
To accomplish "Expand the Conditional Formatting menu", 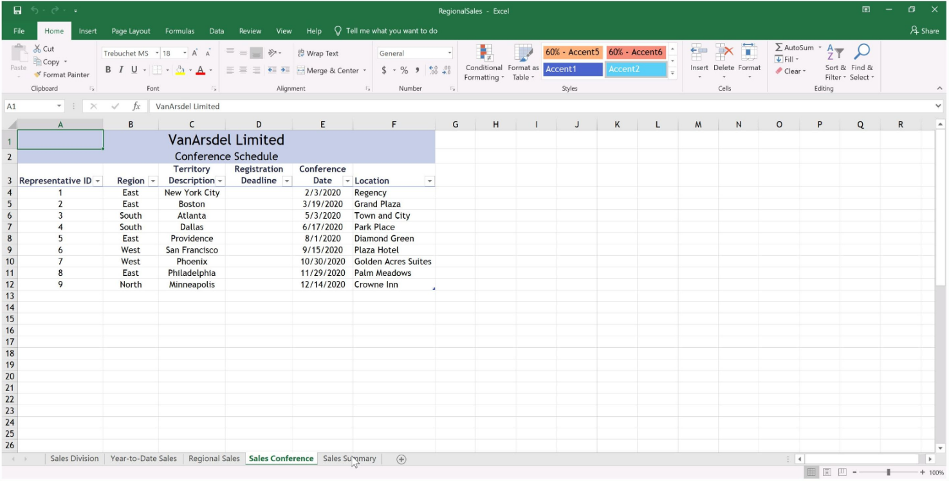I will tap(484, 62).
